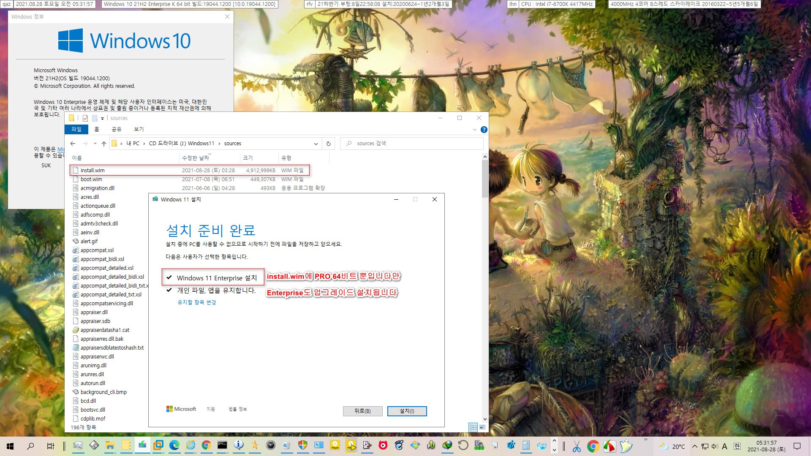Open the Windows Start menu
811x456 pixels.
[x=11, y=446]
